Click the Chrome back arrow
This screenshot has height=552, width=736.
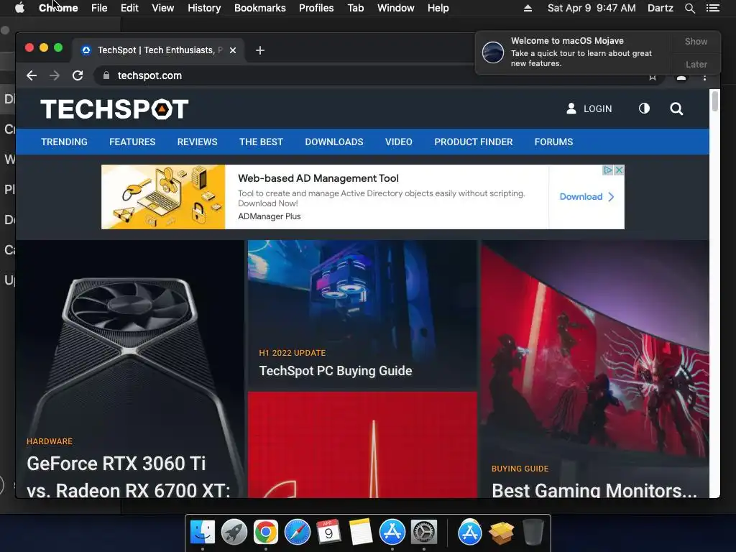[x=32, y=75]
